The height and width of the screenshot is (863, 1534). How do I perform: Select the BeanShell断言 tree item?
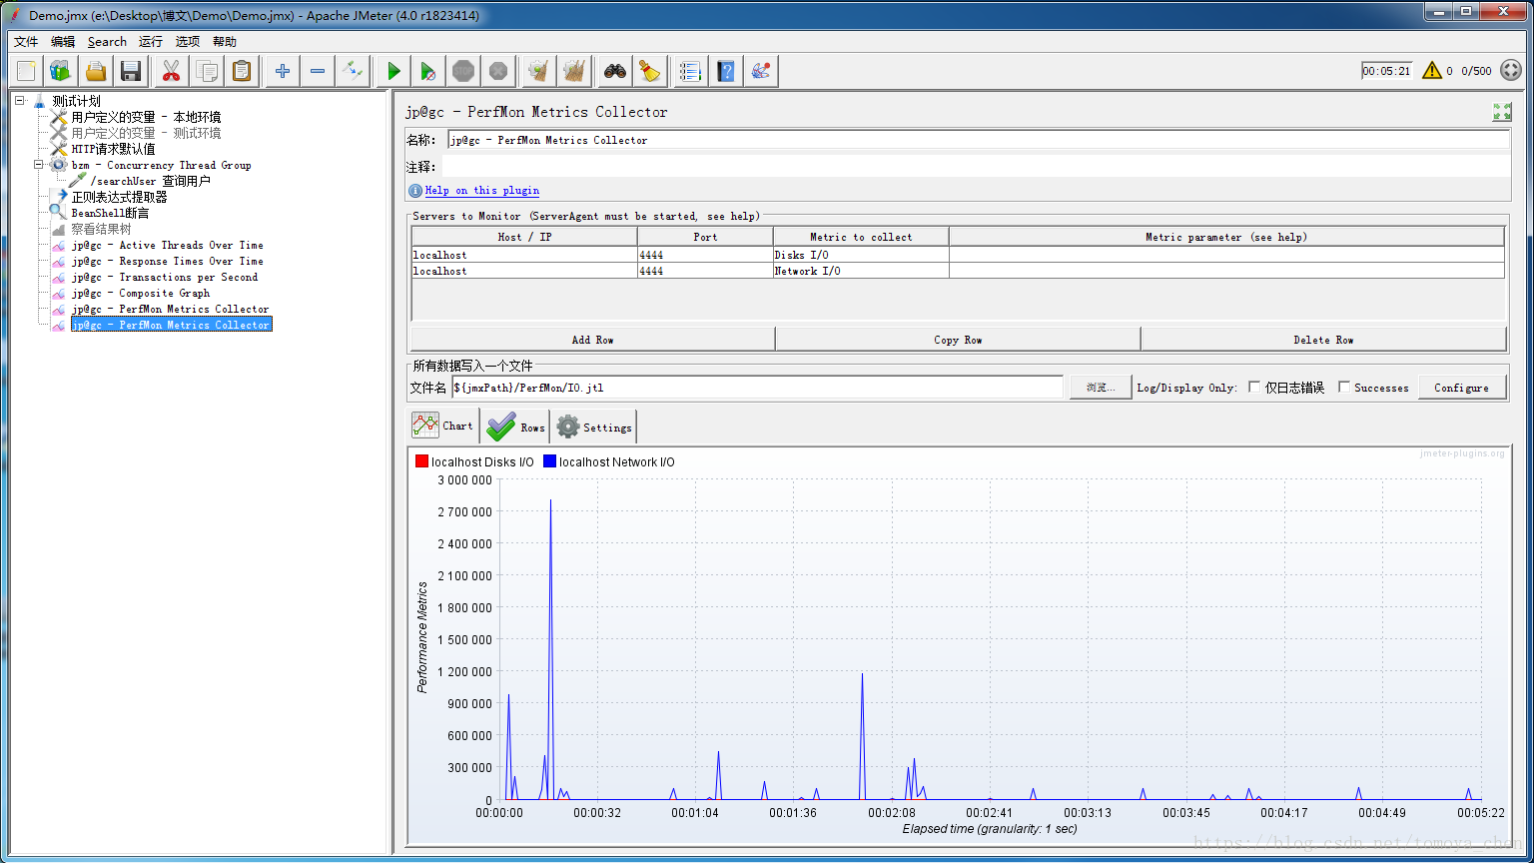(110, 213)
